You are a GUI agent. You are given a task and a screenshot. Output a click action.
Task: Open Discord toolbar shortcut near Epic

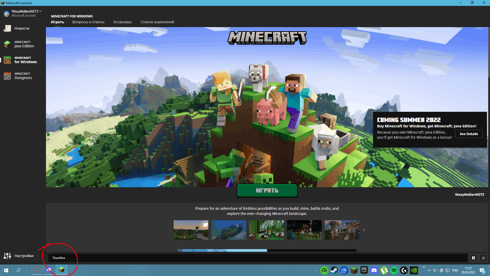click(374, 270)
